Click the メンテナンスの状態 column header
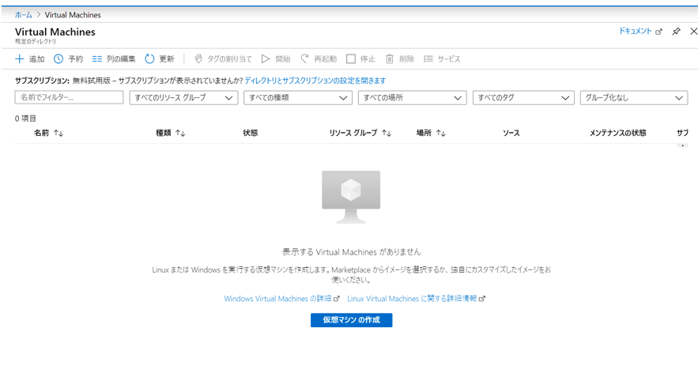The width and height of the screenshot is (698, 388). coord(618,133)
